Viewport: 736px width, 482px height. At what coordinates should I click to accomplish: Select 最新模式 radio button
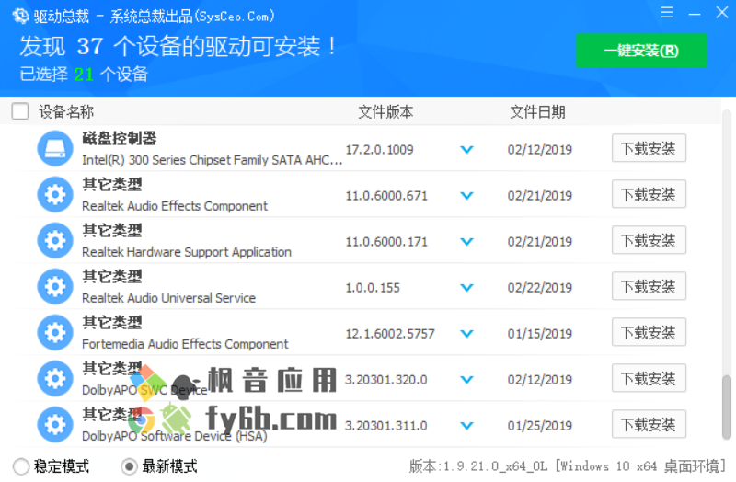pyautogui.click(x=129, y=466)
